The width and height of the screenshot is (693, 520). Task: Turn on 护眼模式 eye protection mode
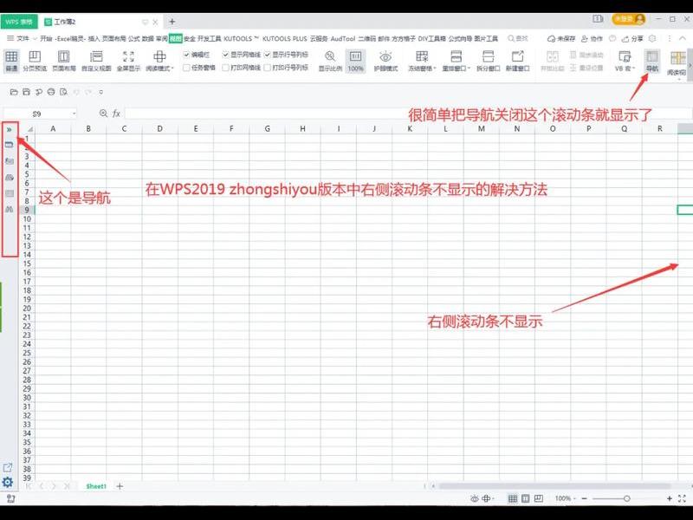coord(385,61)
